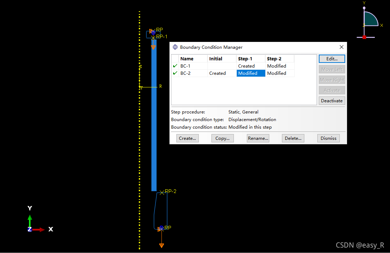Select BC-2 Created cell under Initial

[x=222, y=73]
